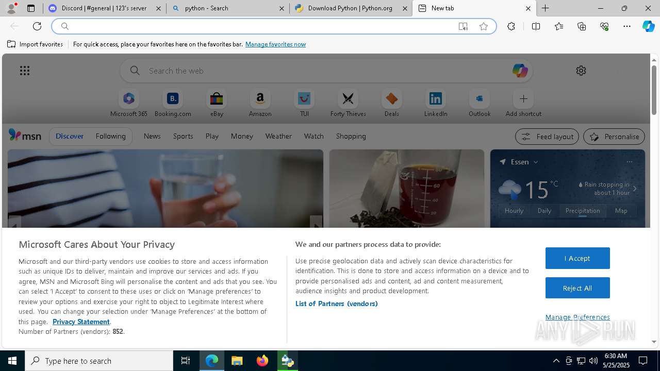This screenshot has height=371, width=660.
Task: Refresh the page with reload icon
Action: 37,26
